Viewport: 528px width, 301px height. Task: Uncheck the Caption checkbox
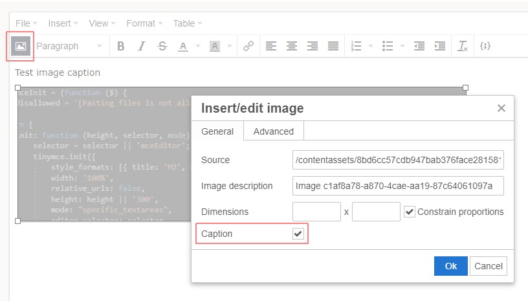pyautogui.click(x=298, y=234)
